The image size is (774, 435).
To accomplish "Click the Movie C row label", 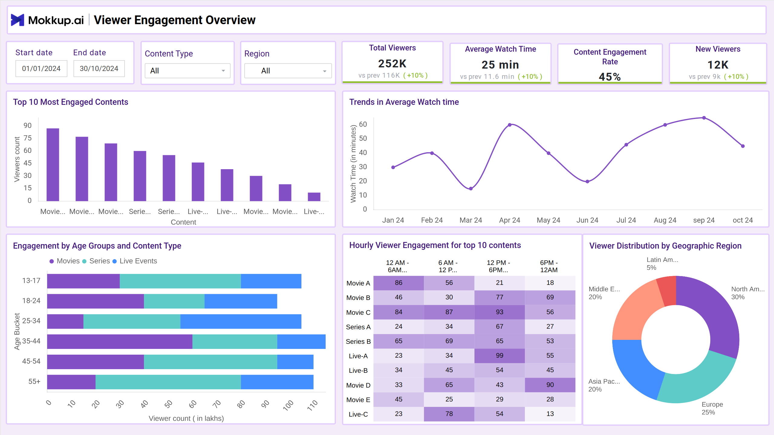I will [x=358, y=312].
